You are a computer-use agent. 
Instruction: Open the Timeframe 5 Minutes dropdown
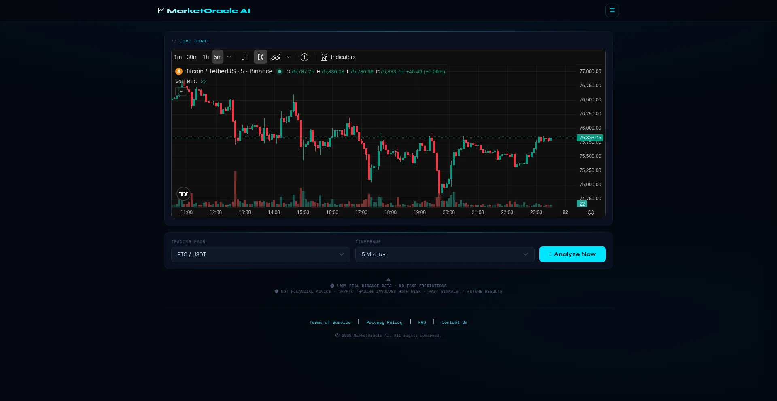point(445,254)
